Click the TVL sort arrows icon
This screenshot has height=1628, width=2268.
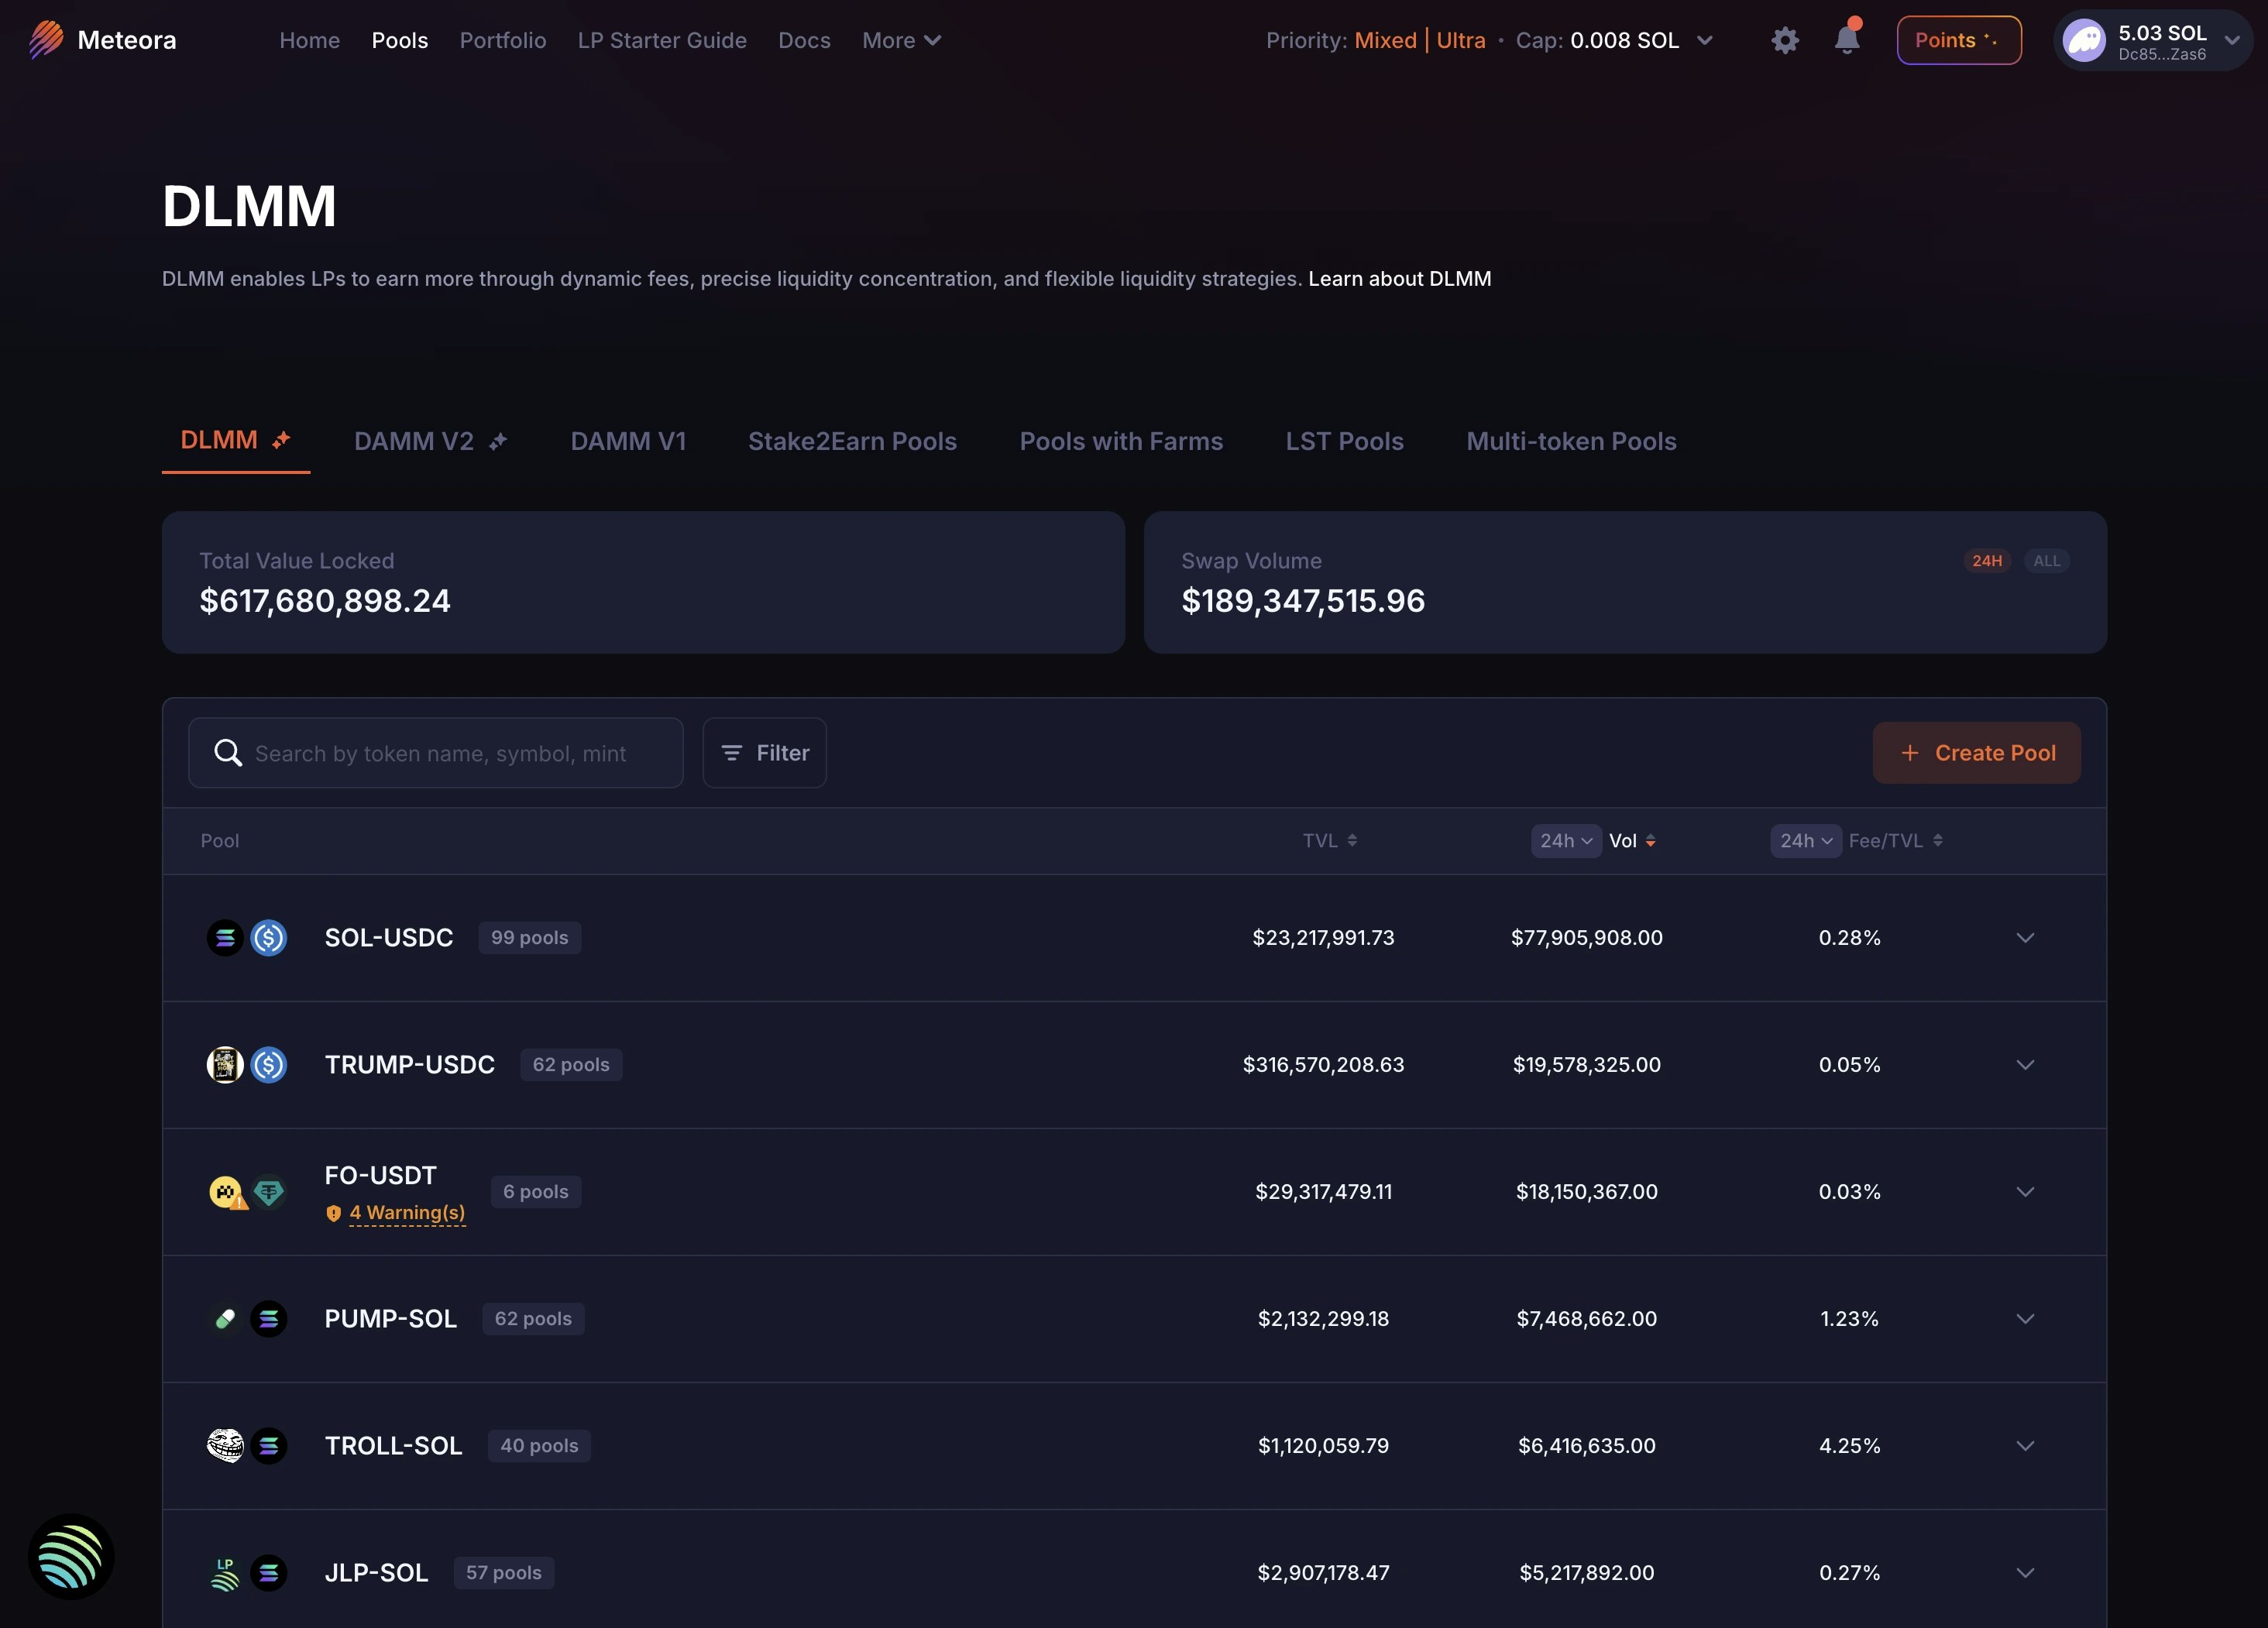[1352, 841]
